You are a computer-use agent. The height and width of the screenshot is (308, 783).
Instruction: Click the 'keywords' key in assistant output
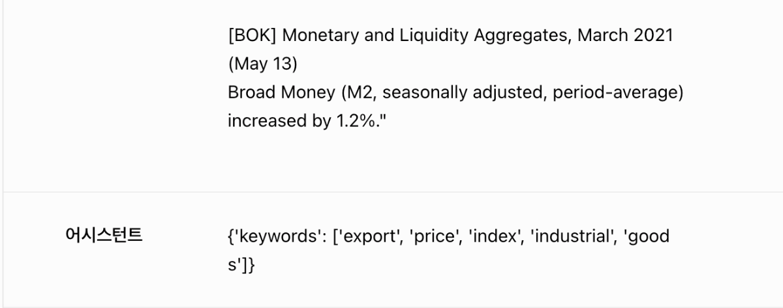[279, 236]
